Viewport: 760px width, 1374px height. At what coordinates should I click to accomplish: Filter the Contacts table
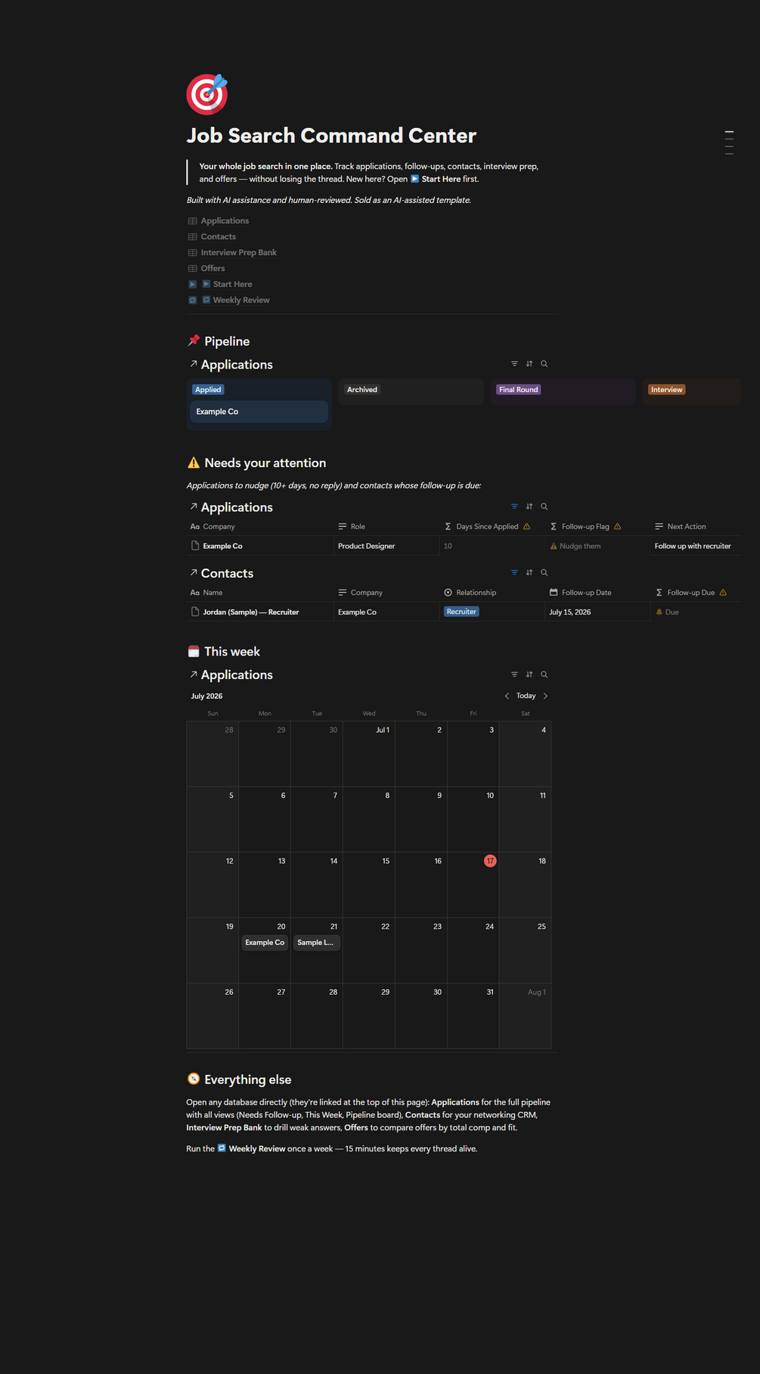pos(514,573)
